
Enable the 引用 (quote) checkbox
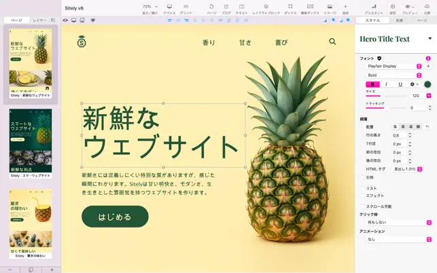[x=362, y=177]
